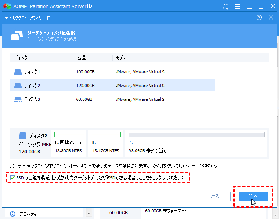Click the AOMEI Partition Assistant logo icon
The width and height of the screenshot is (279, 219).
(x=7, y=6)
